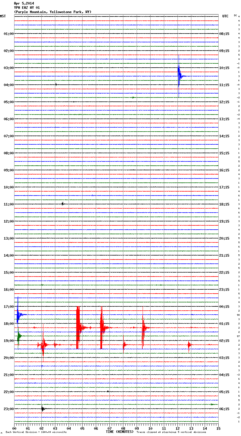Select the station code "YPM EHZ WY 01"
This screenshot has height=436, width=241.
tap(27, 8)
